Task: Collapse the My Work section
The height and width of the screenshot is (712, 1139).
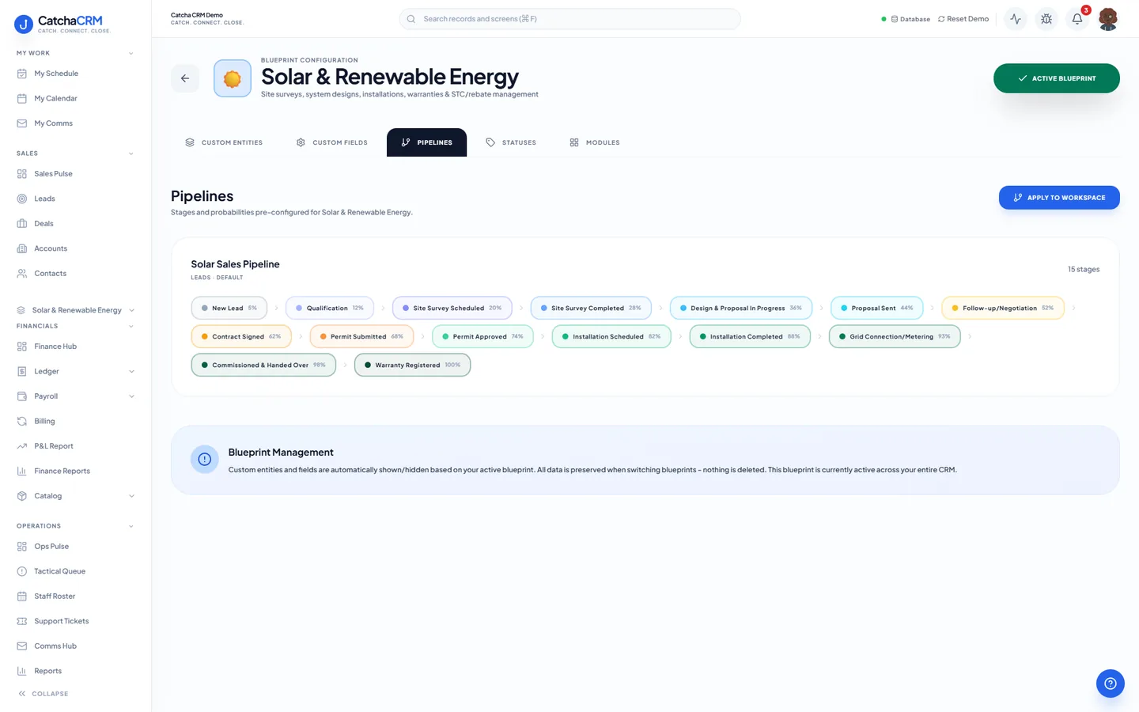Action: click(x=131, y=54)
